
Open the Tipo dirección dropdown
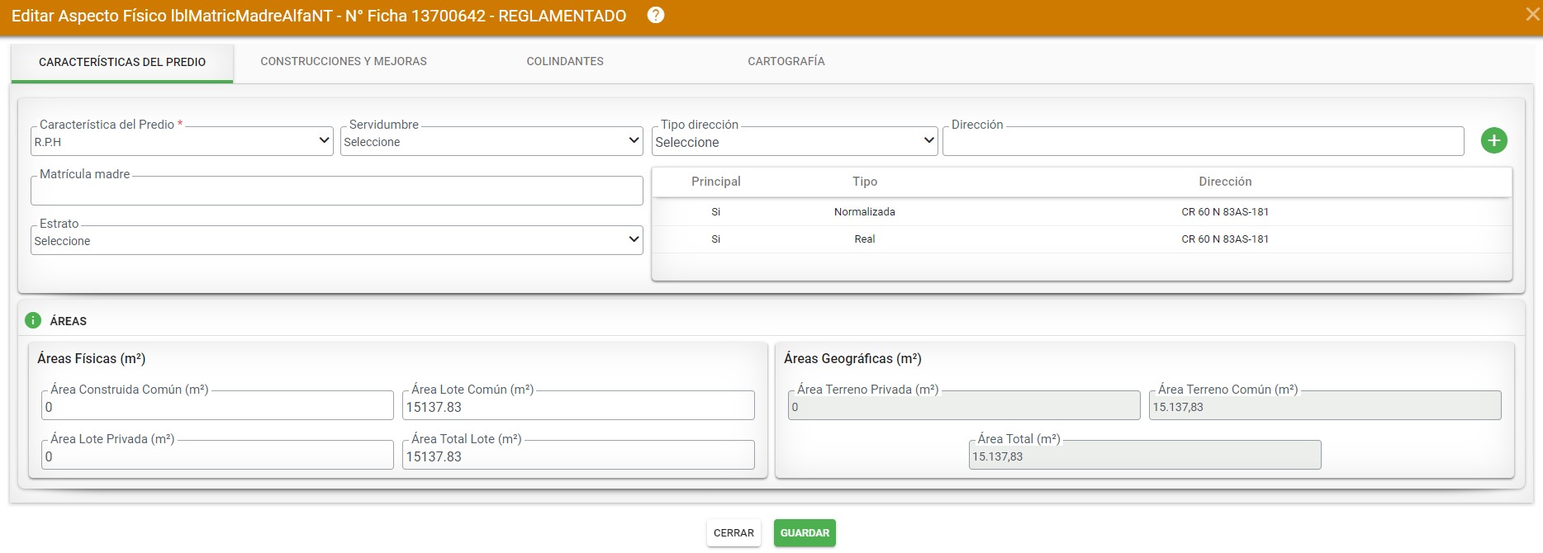tap(795, 141)
